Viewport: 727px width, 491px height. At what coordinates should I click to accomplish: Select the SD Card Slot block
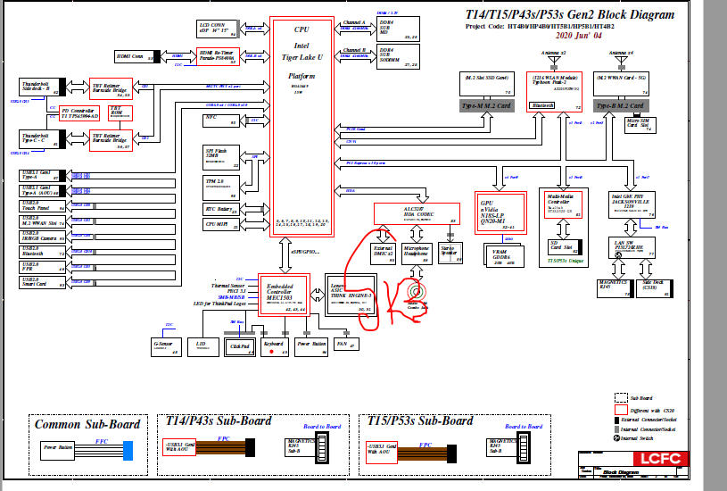coord(564,247)
